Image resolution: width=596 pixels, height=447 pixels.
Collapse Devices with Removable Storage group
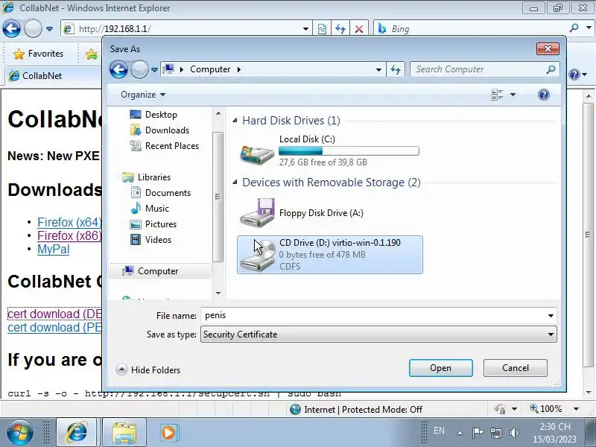[x=235, y=183]
